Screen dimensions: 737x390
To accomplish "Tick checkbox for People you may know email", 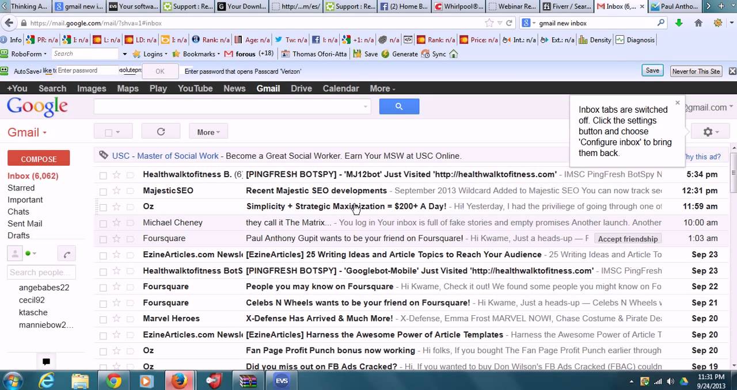I will point(103,287).
